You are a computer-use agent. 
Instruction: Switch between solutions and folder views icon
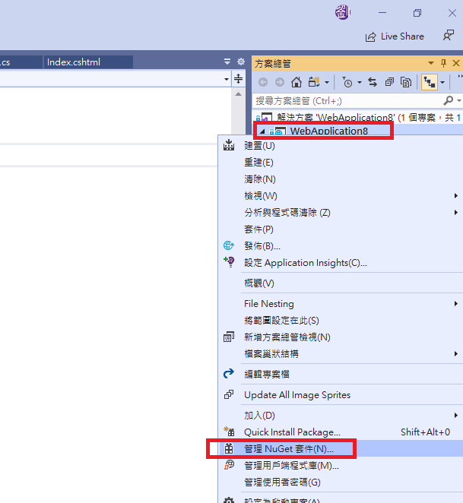pyautogui.click(x=314, y=83)
